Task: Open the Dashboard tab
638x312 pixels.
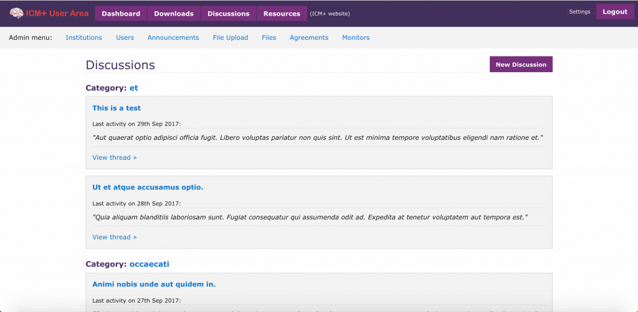Action: coord(121,13)
